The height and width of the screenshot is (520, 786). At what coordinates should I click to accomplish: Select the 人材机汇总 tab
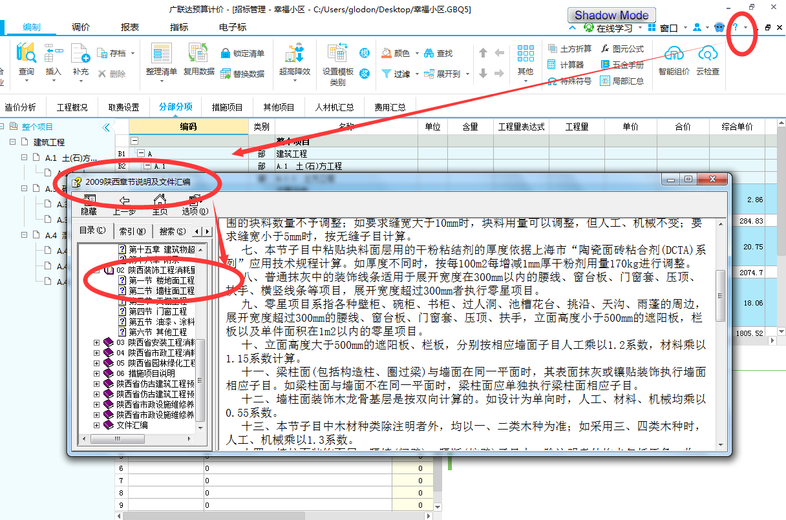tap(334, 107)
